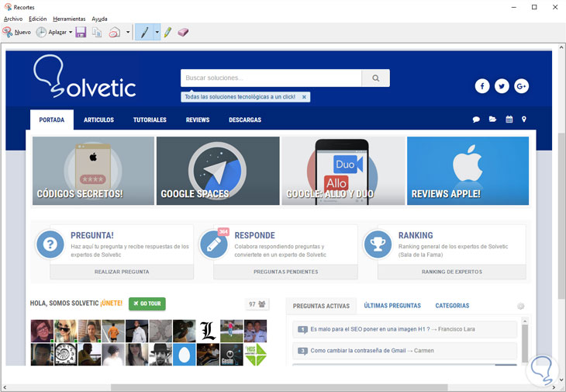Switch to the ARTICULOS tab
The height and width of the screenshot is (392, 566).
[98, 120]
